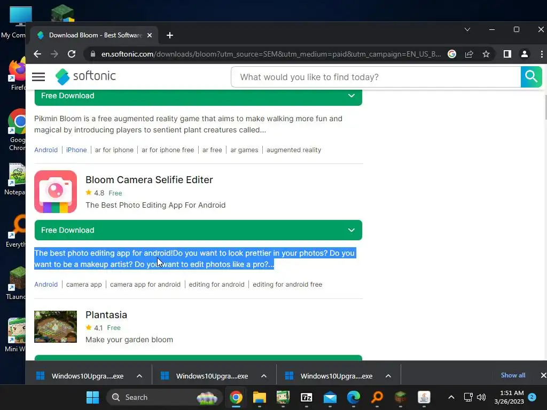Open the Softonic hamburger menu
This screenshot has height=410, width=547.
[x=38, y=77]
